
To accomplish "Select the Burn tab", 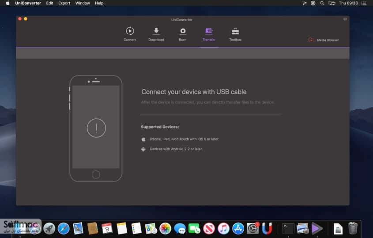I will [183, 34].
